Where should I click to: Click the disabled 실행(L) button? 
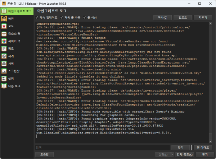point(163,155)
